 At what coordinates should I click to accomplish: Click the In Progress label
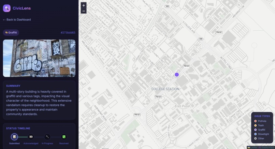[47, 144]
